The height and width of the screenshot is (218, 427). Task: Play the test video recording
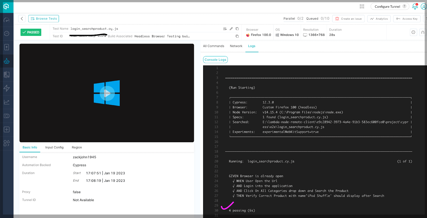coord(107,93)
